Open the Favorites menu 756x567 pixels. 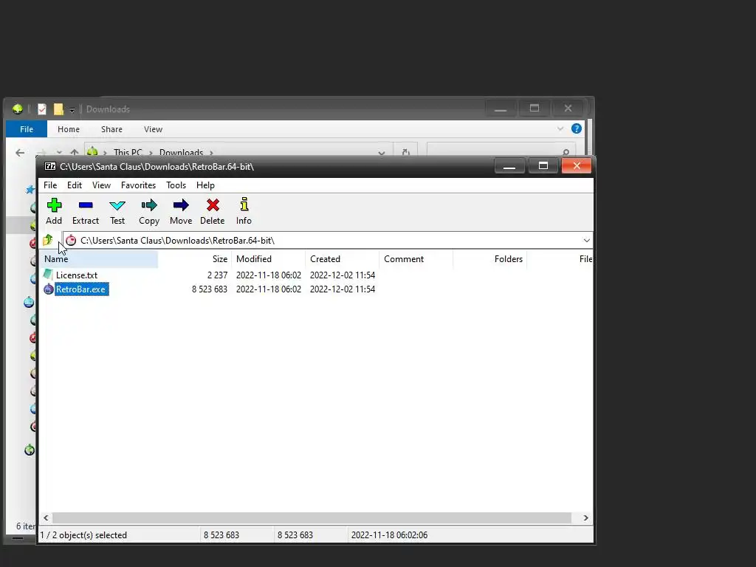click(x=138, y=185)
